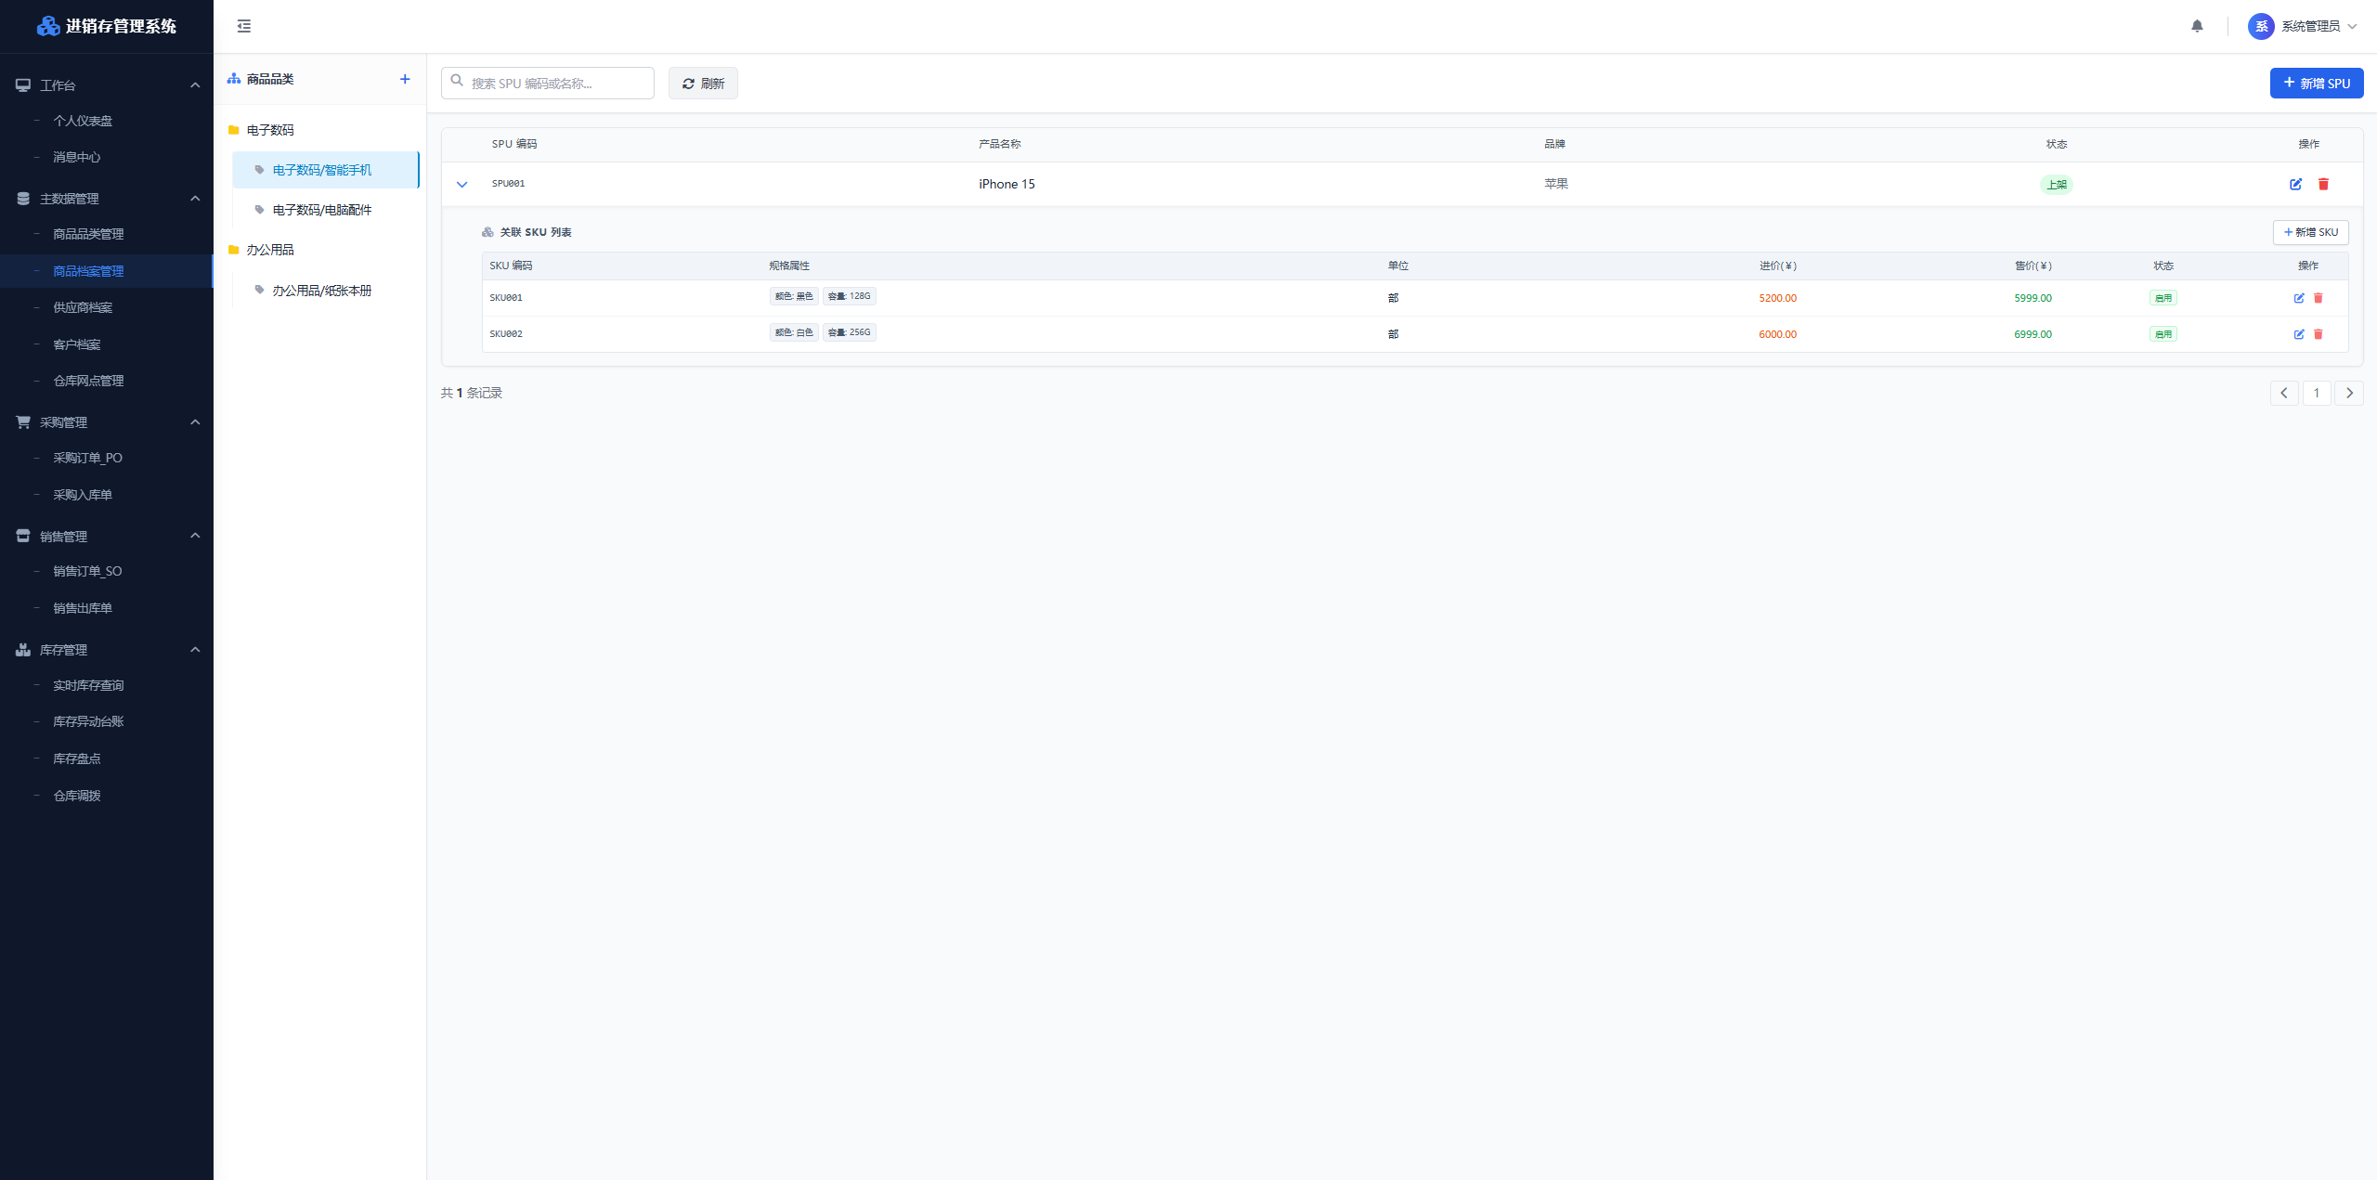The height and width of the screenshot is (1180, 2377).
Task: Go to next page arrow
Action: tap(2349, 393)
